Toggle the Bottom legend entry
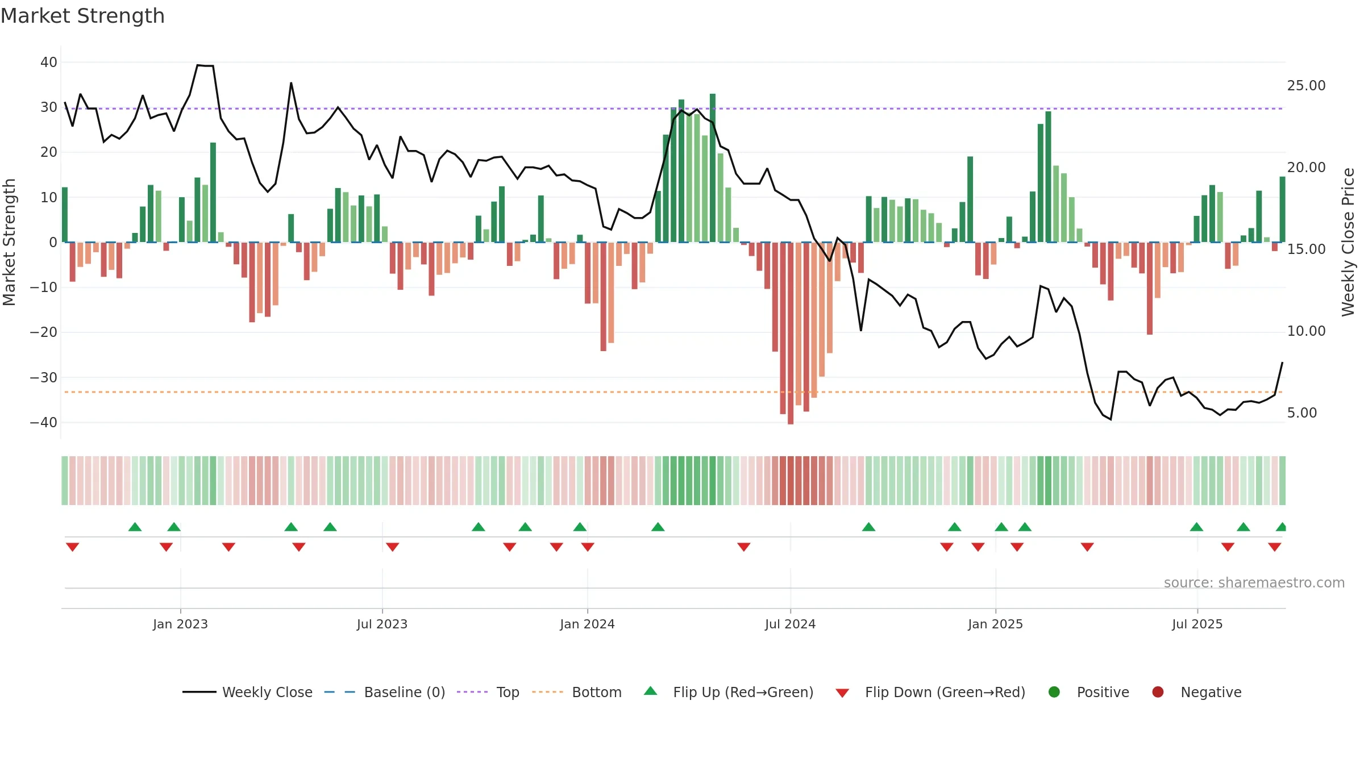Image resolution: width=1364 pixels, height=767 pixels. click(x=577, y=692)
